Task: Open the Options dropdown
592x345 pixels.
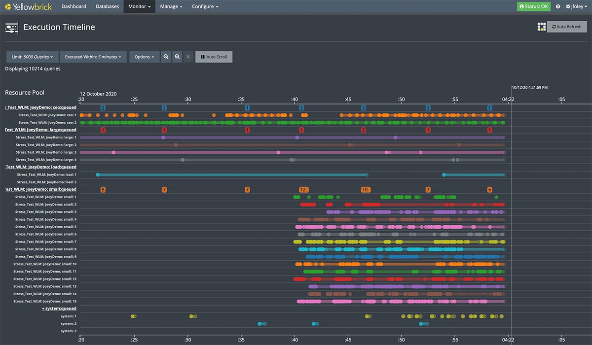Action: click(x=144, y=57)
